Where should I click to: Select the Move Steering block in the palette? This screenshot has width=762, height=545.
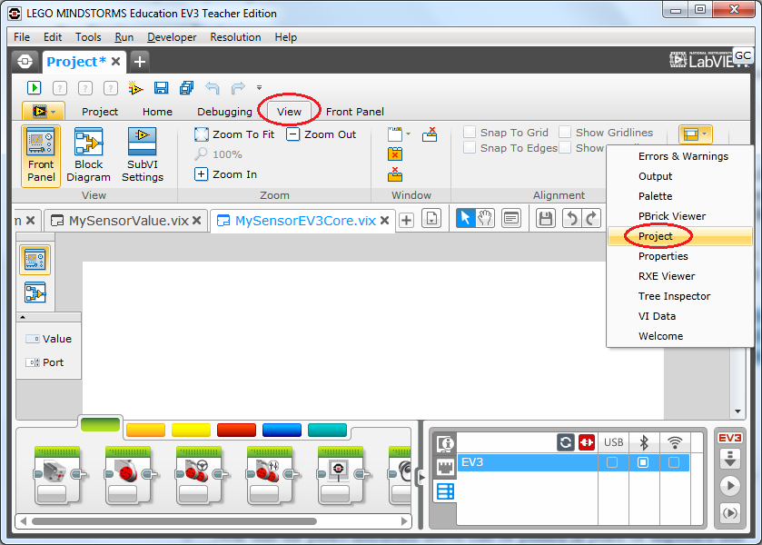pos(199,475)
